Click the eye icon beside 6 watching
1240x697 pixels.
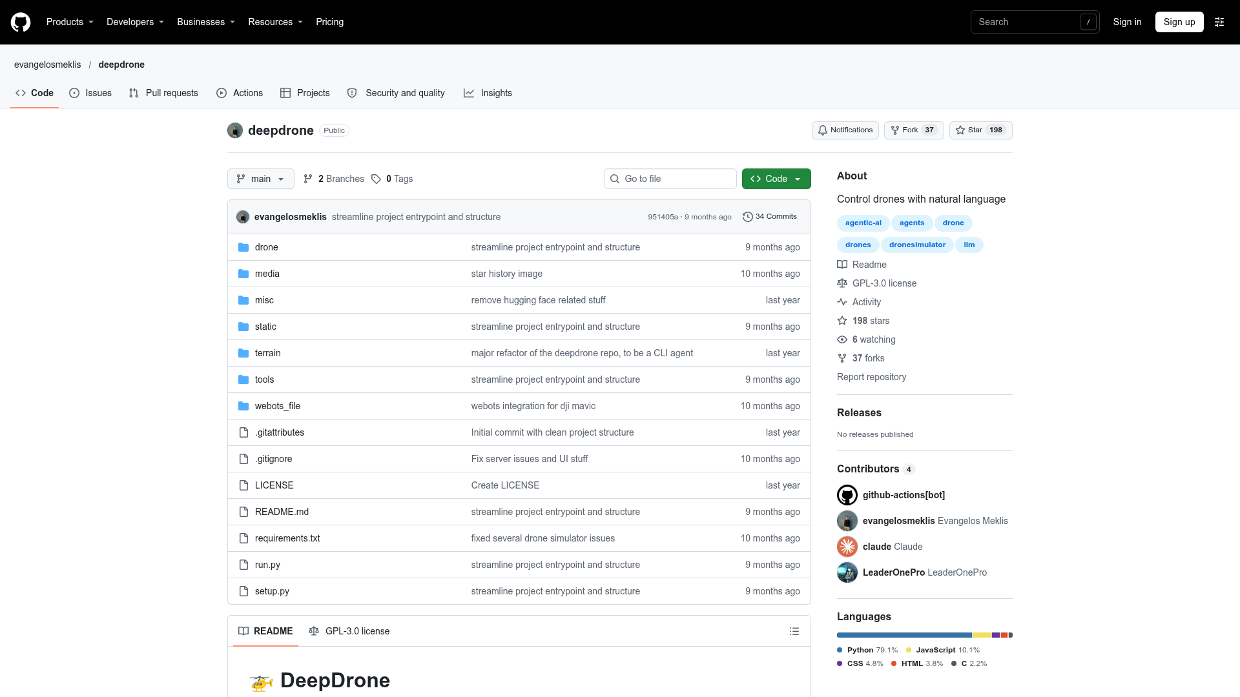click(842, 339)
